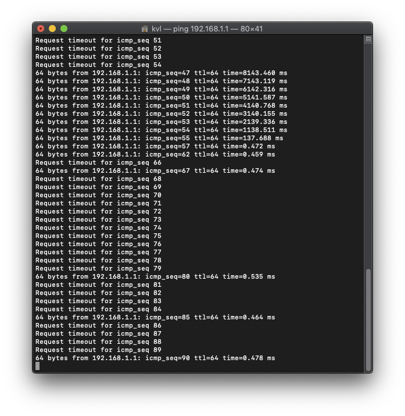
Task: Click the vertical scrollbar thumb
Action: (x=368, y=320)
